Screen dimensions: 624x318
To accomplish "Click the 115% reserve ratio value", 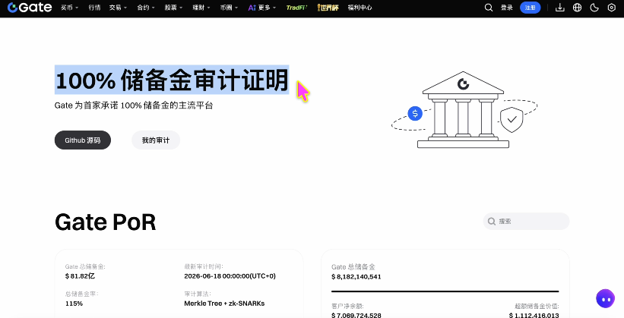I will pyautogui.click(x=74, y=304).
